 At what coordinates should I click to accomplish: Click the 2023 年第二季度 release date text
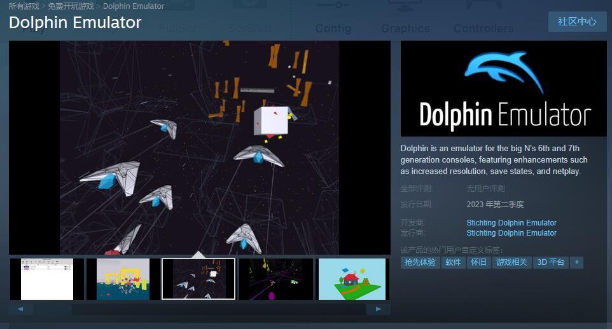coord(495,205)
